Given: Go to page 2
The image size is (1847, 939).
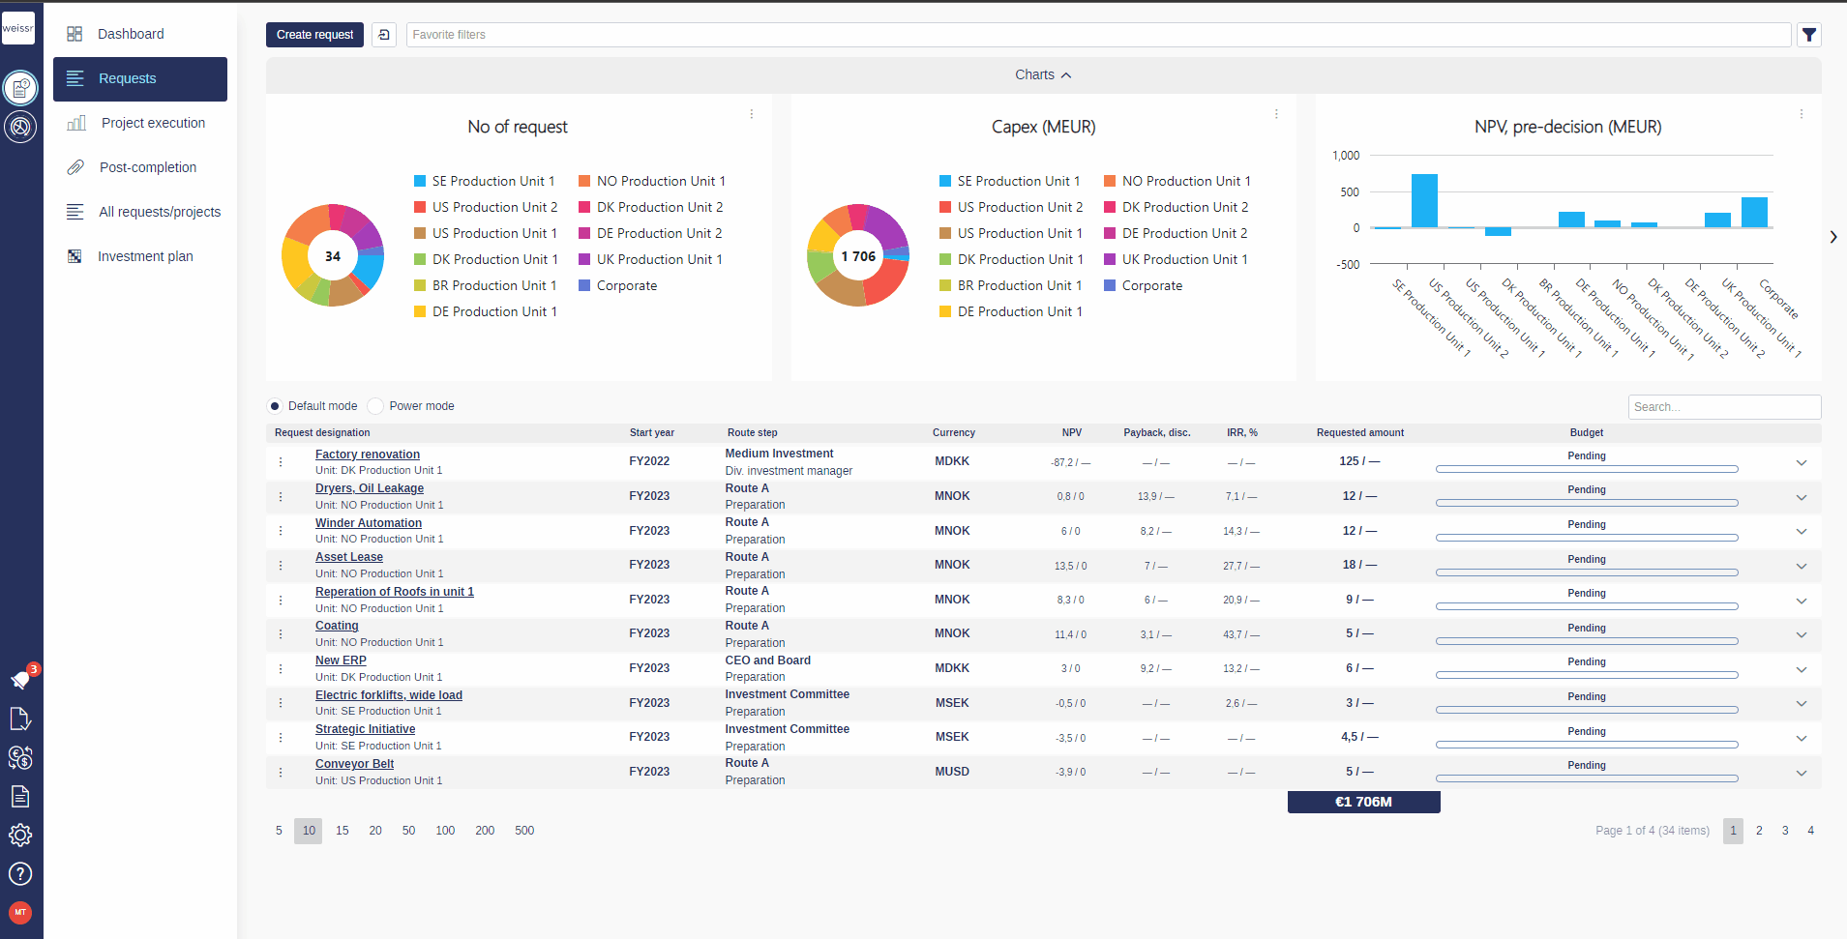Looking at the screenshot, I should point(1759,831).
